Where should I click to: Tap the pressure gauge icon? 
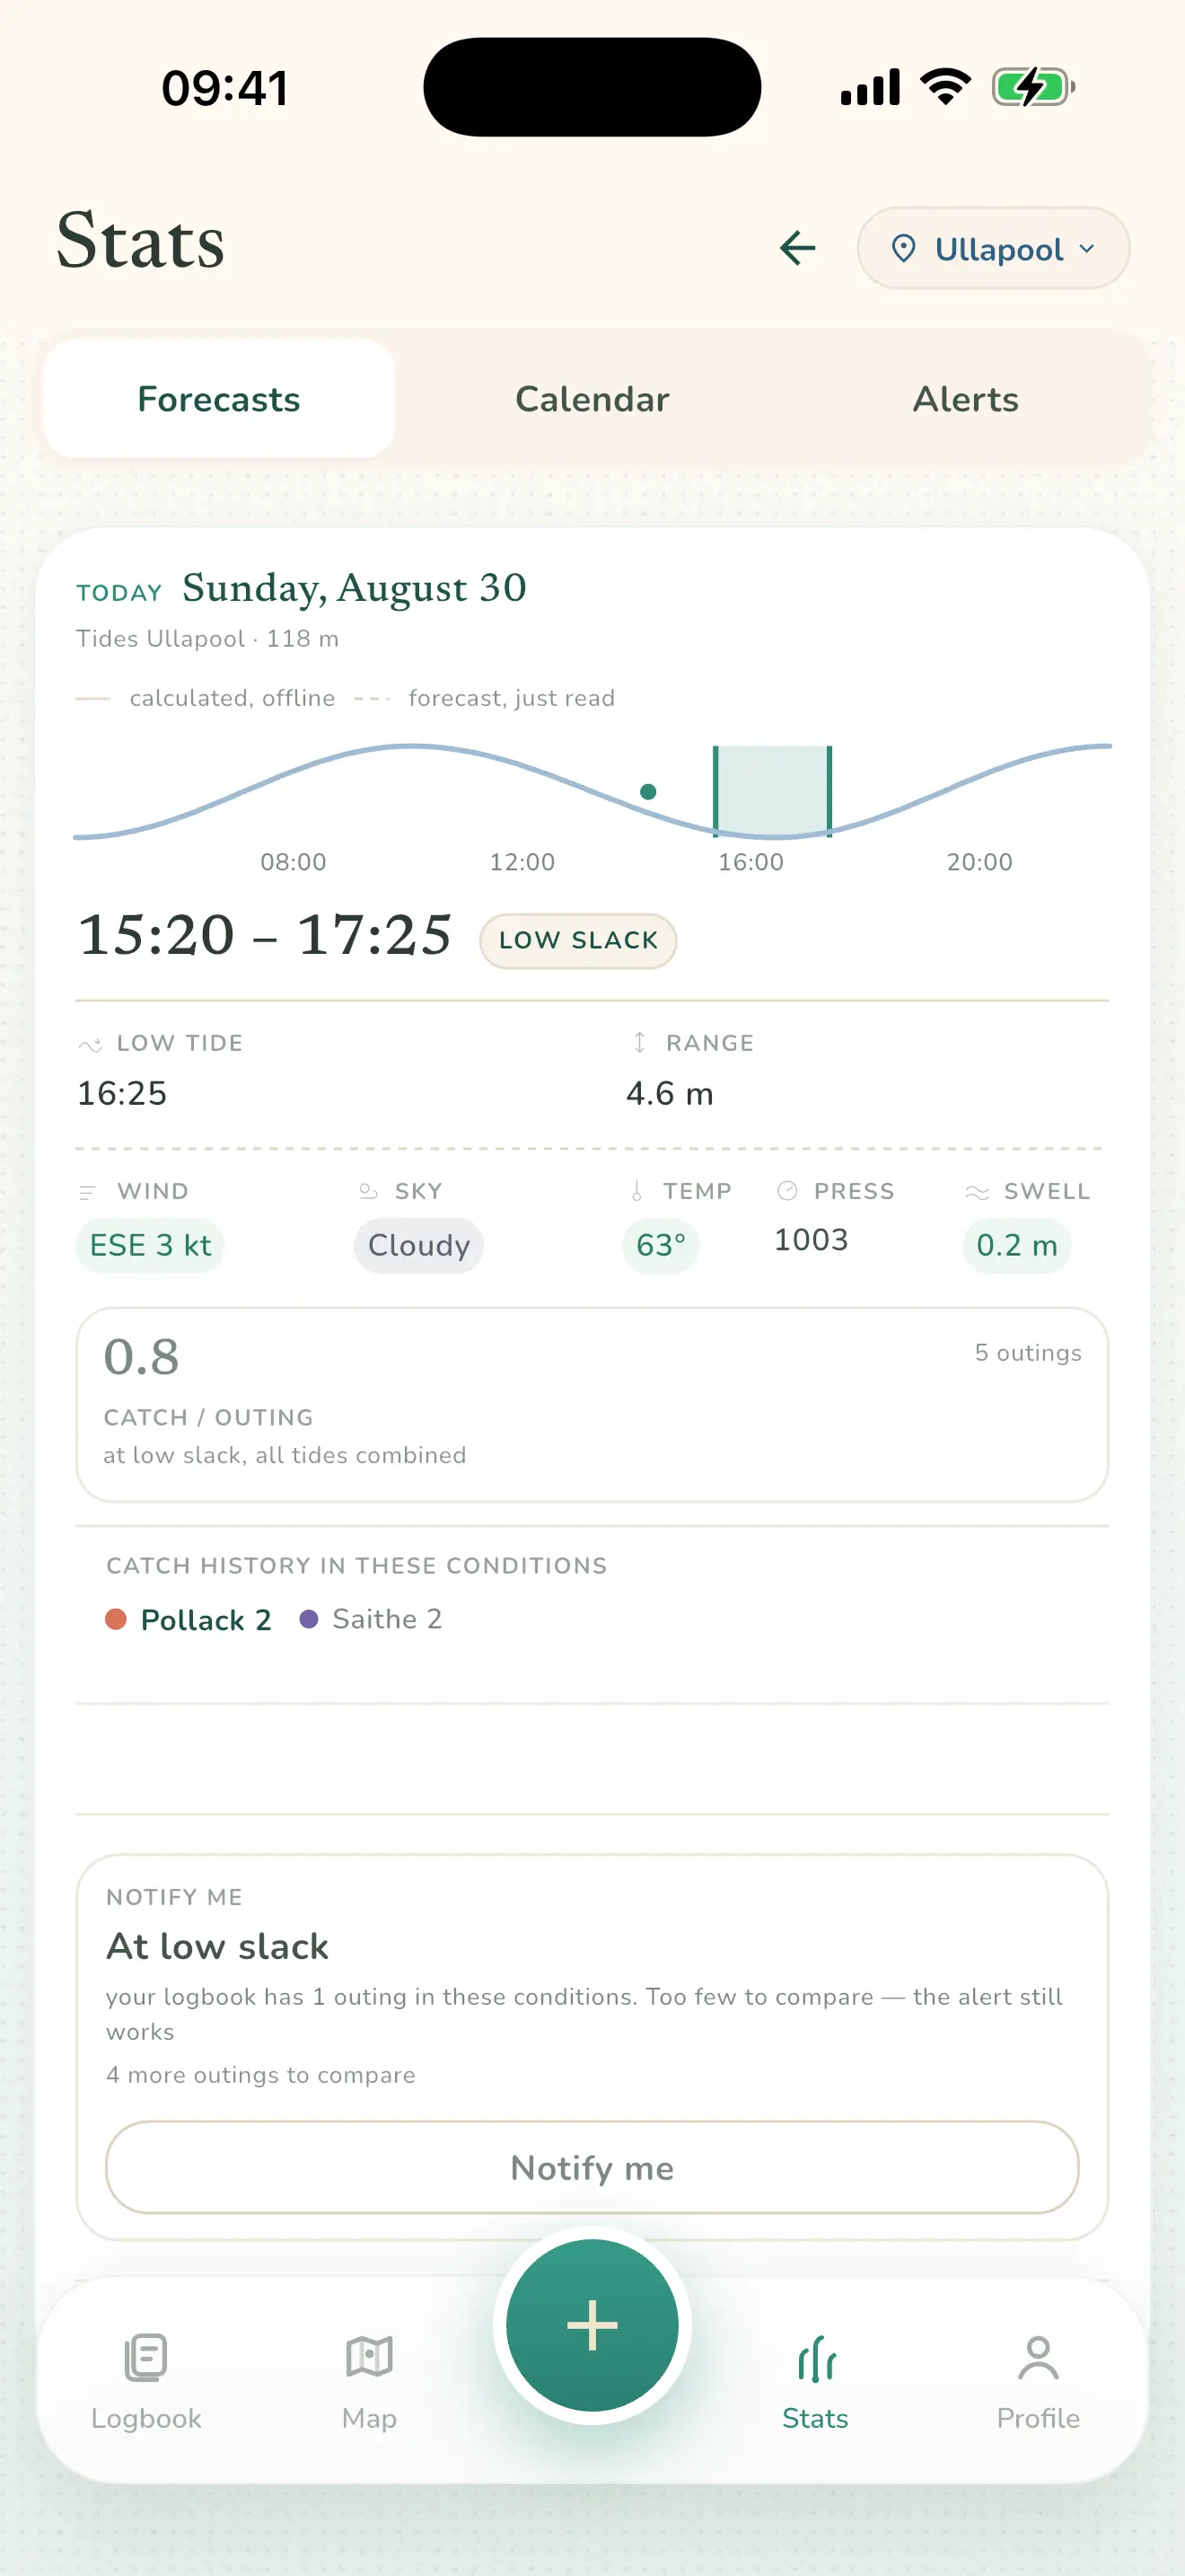(787, 1190)
